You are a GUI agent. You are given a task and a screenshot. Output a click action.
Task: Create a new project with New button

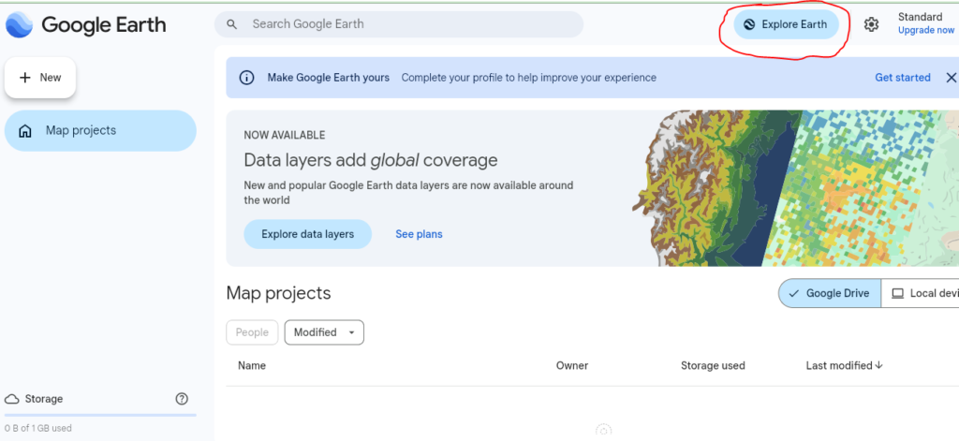(x=40, y=78)
